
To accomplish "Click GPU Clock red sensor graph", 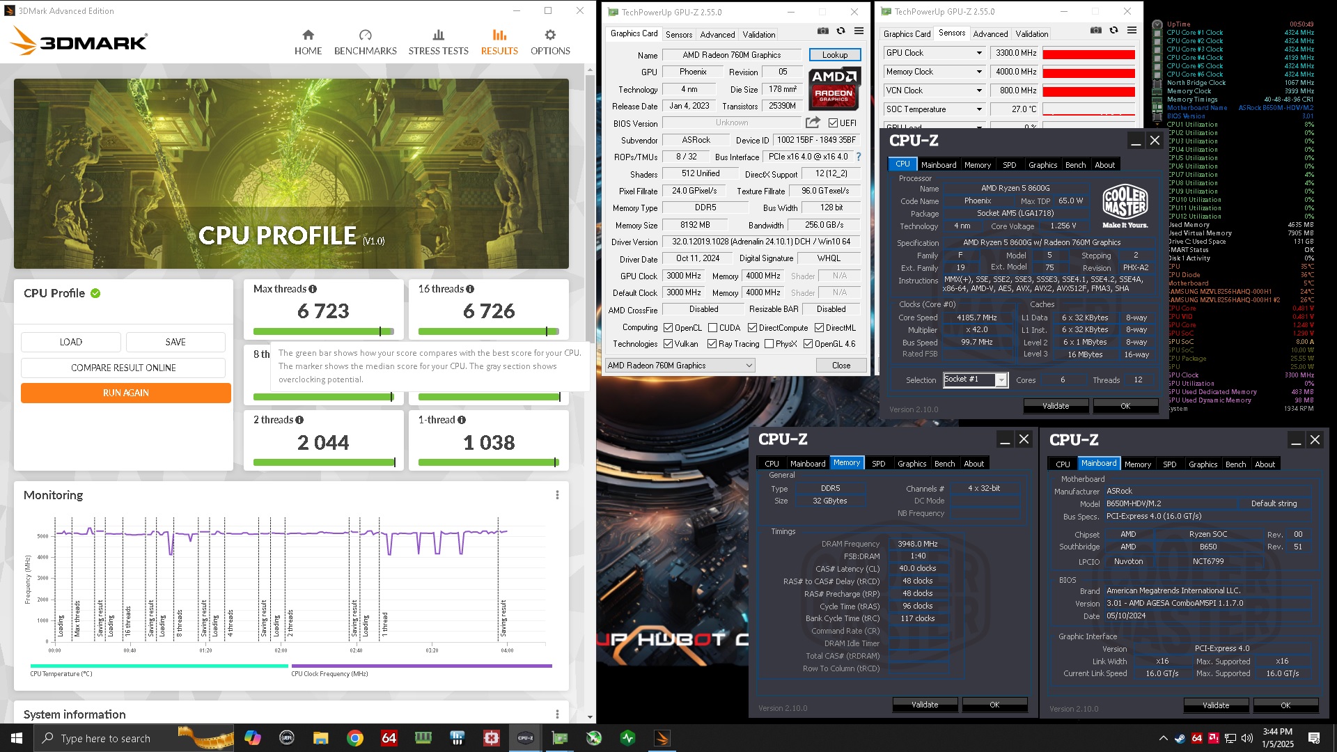I will pos(1088,54).
